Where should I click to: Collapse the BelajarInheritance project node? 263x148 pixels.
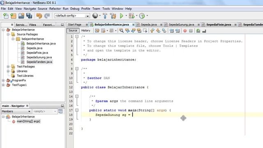point(3,30)
